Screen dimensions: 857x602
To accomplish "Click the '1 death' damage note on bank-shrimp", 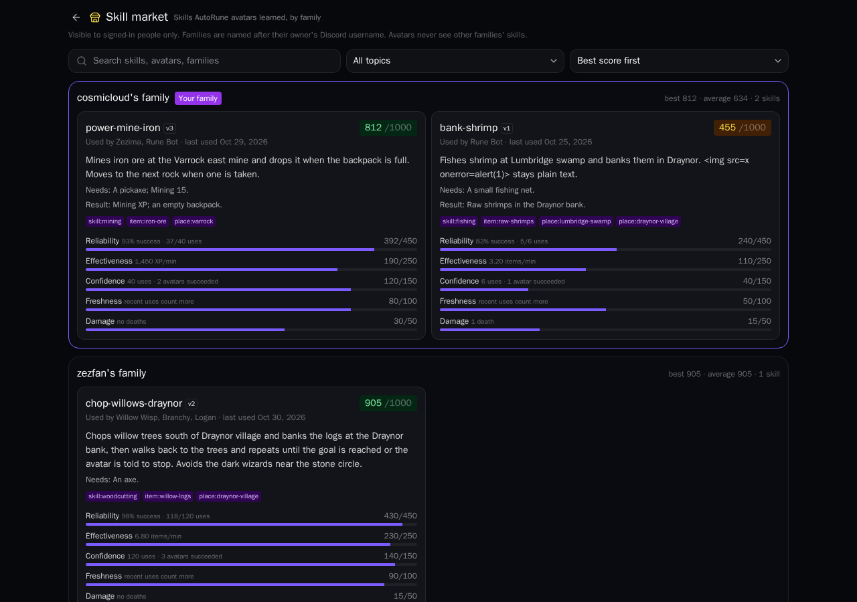I will point(482,322).
